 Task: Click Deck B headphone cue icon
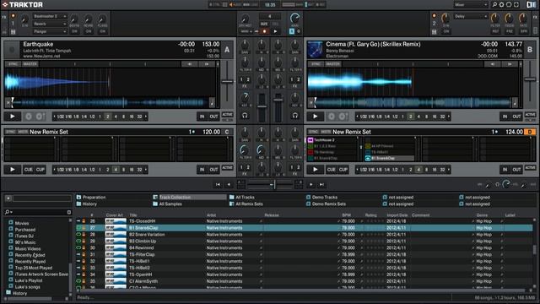pyautogui.click(x=295, y=116)
